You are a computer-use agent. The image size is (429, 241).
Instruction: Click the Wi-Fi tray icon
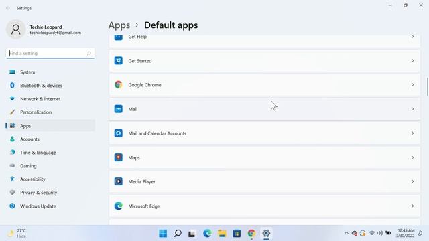(x=372, y=233)
